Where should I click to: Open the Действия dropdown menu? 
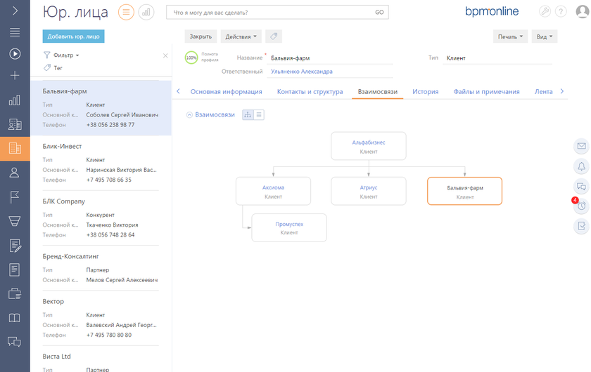click(x=241, y=36)
